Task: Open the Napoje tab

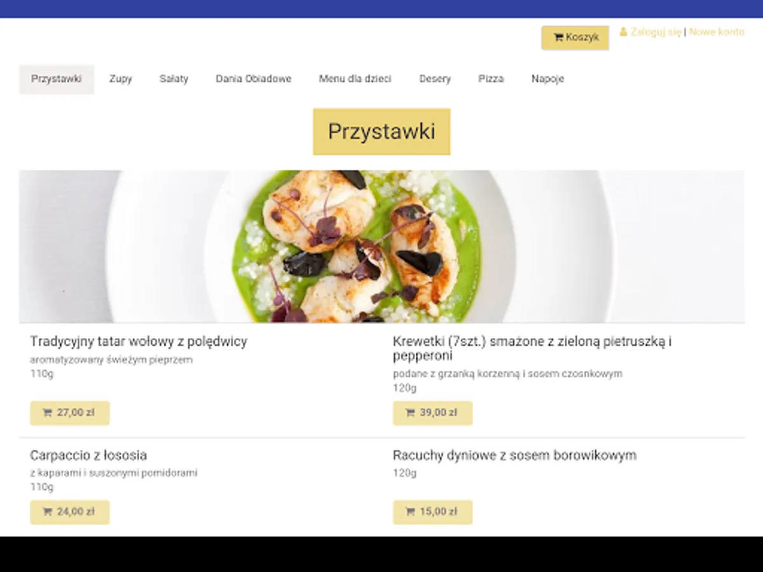Action: click(547, 79)
